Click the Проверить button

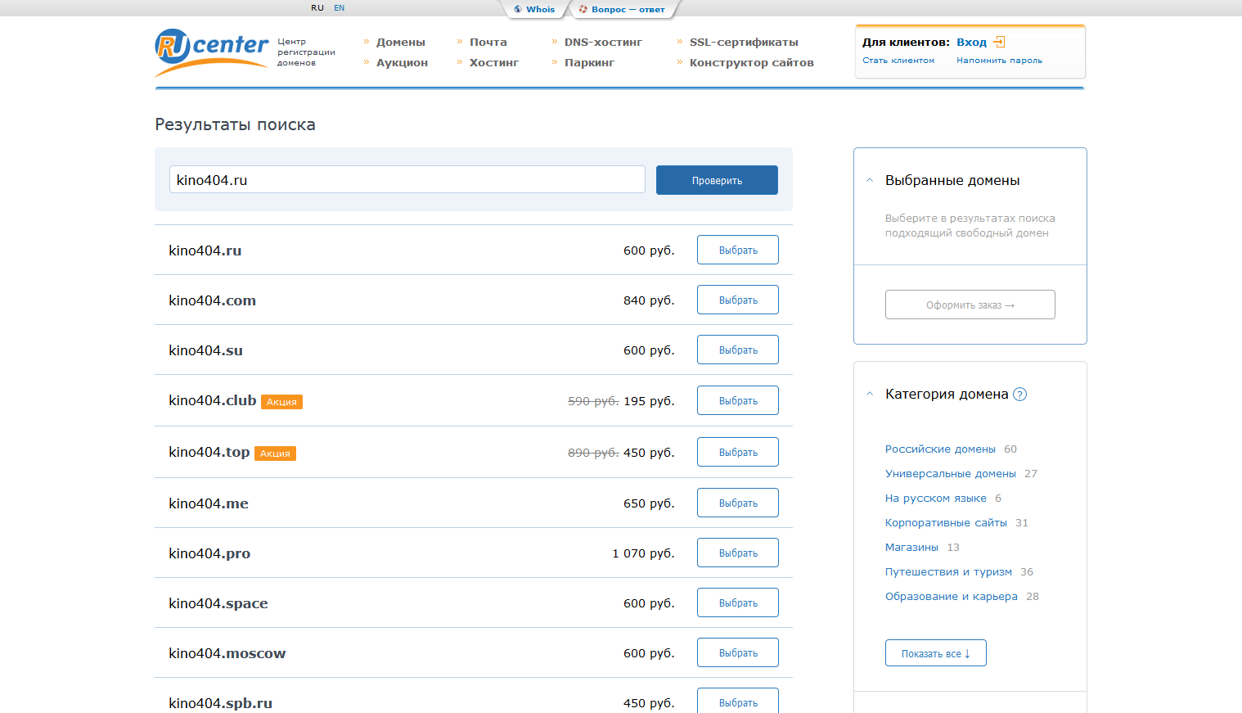(x=717, y=180)
